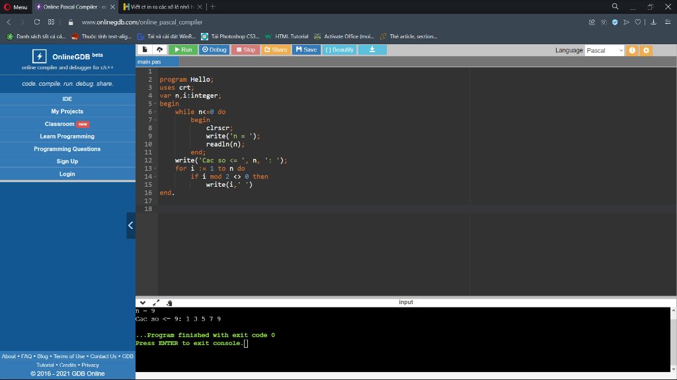Open the Privacy footer link
This screenshot has width=677, height=380.
coord(90,365)
